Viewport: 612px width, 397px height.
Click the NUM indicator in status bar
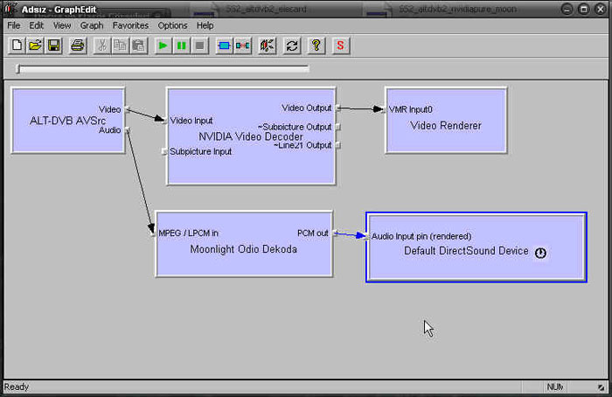click(554, 387)
